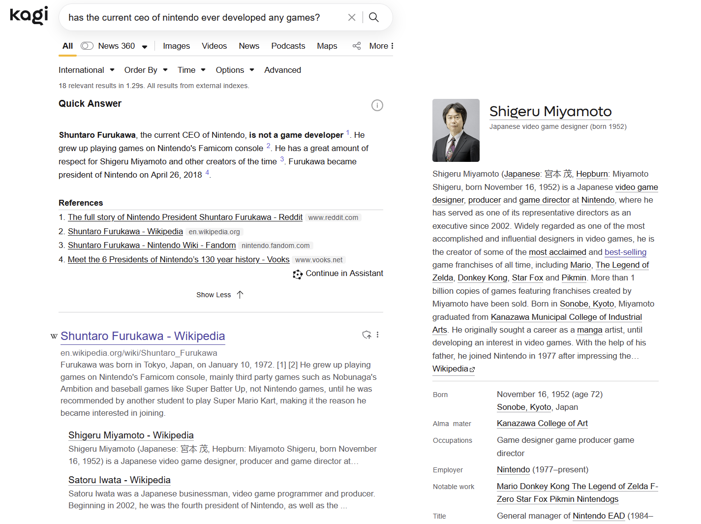Open the International region dropdown

(x=87, y=70)
